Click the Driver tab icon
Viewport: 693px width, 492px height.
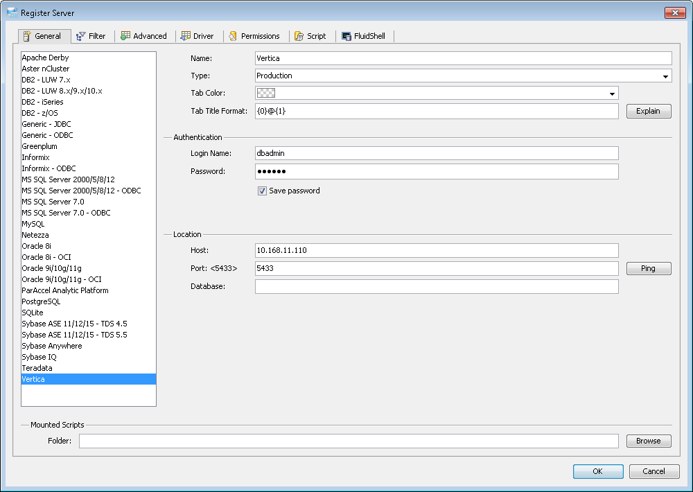pyautogui.click(x=186, y=36)
